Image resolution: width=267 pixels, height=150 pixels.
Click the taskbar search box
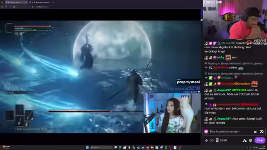[102, 147]
